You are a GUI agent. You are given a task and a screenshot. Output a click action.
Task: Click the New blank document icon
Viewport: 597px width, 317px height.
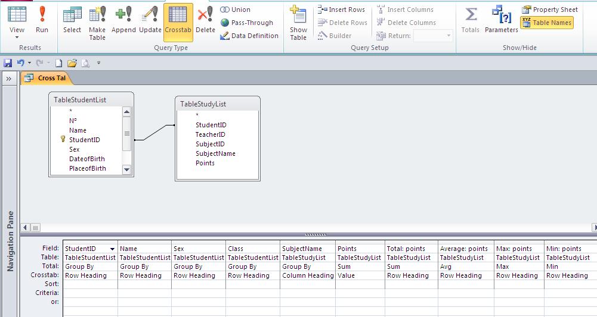[58, 63]
